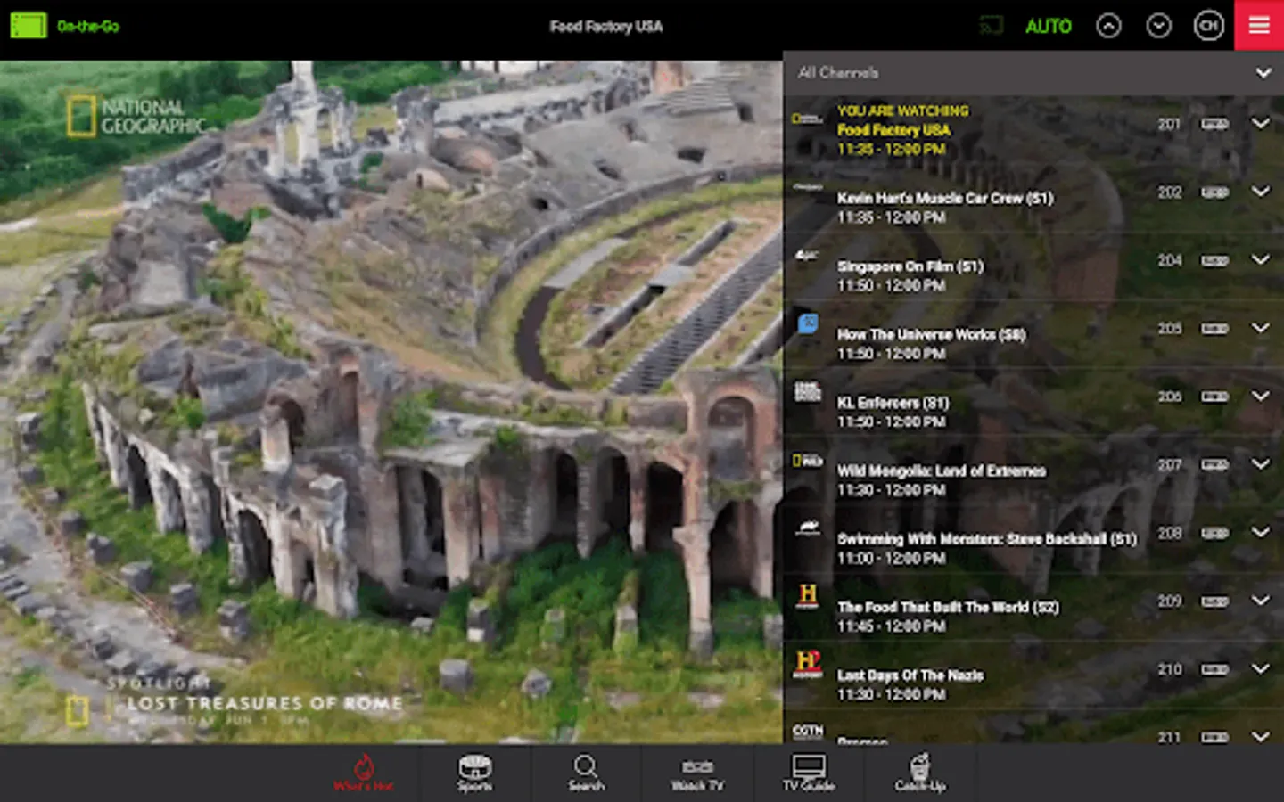This screenshot has width=1284, height=802.
Task: Tap the Animal Planet logo for channel 208
Action: (808, 528)
